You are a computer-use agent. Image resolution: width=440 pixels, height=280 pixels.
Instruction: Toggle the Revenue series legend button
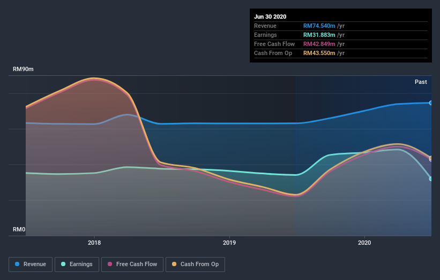31,265
